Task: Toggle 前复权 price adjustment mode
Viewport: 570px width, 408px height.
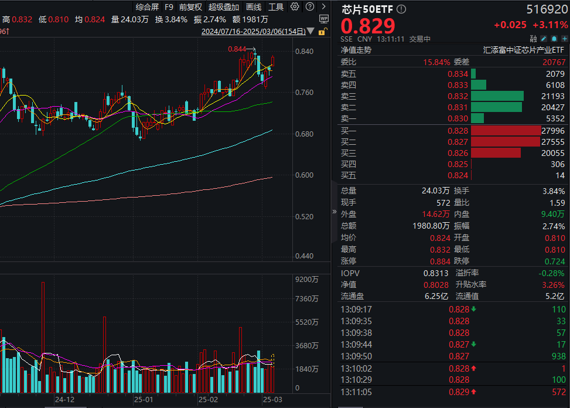Action: coord(190,7)
